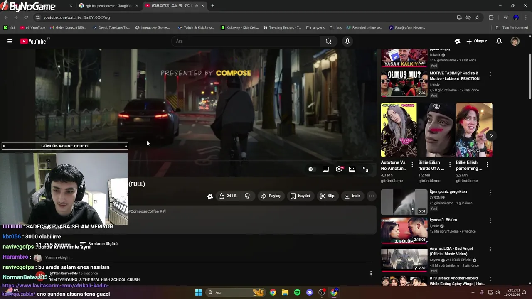Click the sparkle AI icon beside Oluştur
The height and width of the screenshot is (299, 532).
[457, 41]
